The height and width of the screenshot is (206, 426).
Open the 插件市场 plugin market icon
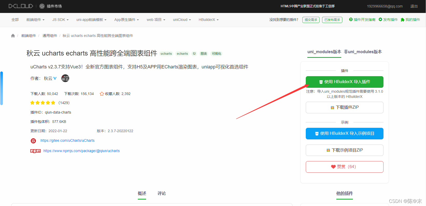(42, 6)
